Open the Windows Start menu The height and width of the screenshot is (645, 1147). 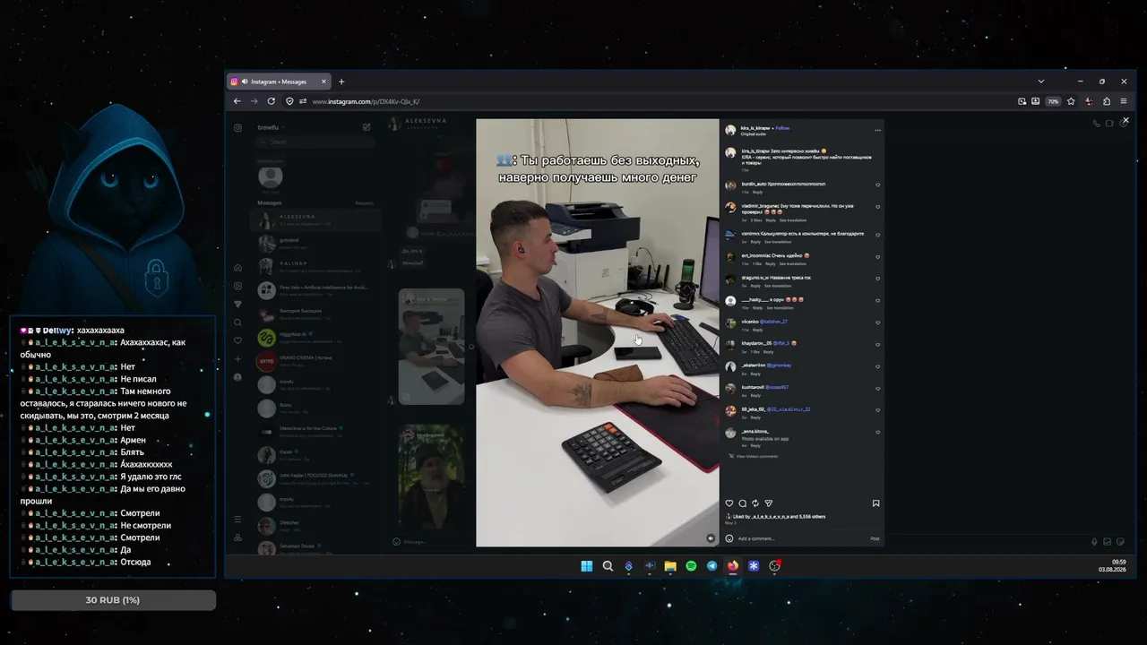coord(587,566)
